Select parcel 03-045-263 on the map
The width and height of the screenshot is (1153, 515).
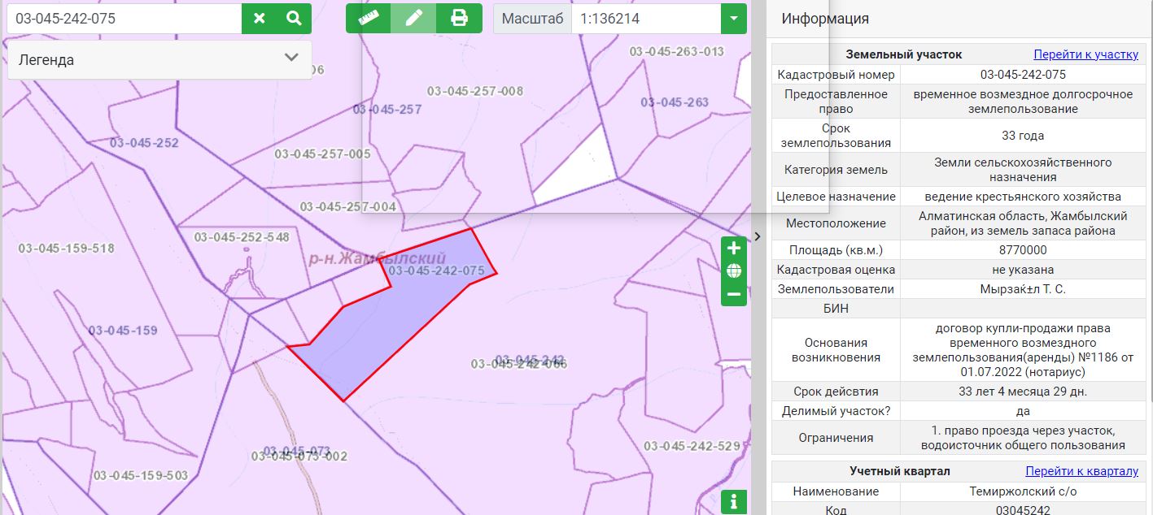pyautogui.click(x=673, y=102)
